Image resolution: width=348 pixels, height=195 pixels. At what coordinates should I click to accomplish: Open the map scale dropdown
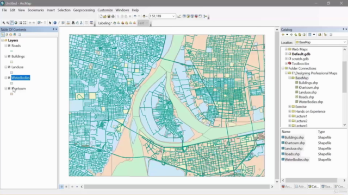tap(173, 16)
